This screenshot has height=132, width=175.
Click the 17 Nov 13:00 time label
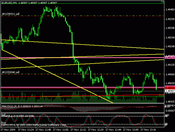[131, 130]
